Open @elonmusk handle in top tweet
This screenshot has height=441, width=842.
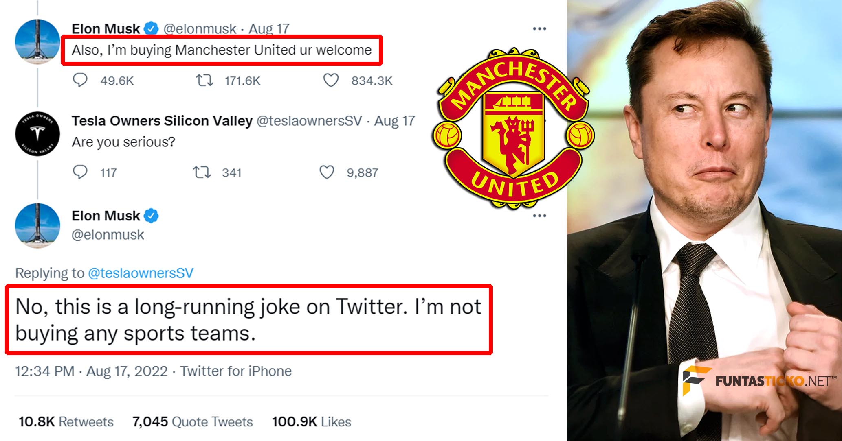click(x=200, y=29)
